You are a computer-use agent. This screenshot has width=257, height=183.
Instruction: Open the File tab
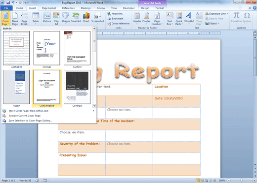point(6,8)
